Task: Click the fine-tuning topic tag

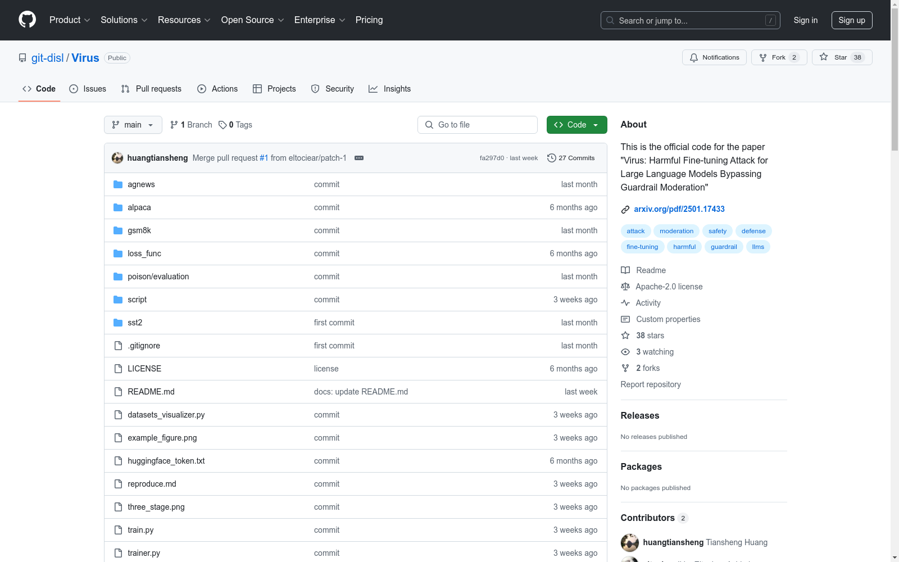Action: pos(642,247)
